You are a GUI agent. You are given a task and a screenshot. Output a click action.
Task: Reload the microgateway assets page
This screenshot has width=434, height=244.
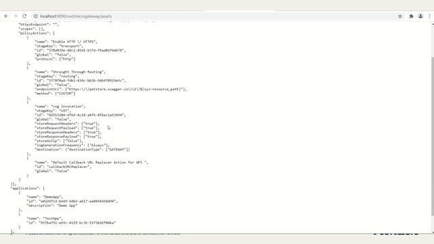tap(24, 16)
